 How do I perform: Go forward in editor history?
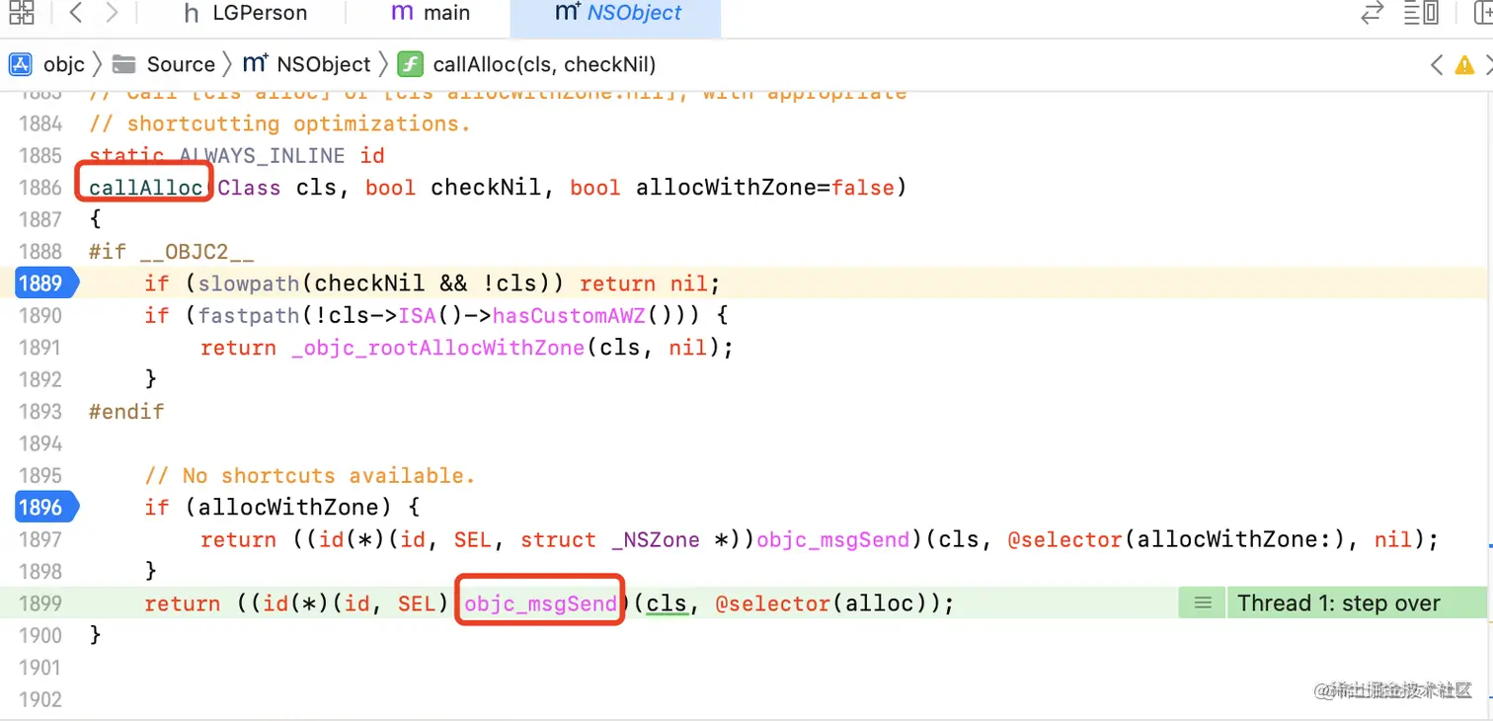pyautogui.click(x=112, y=13)
